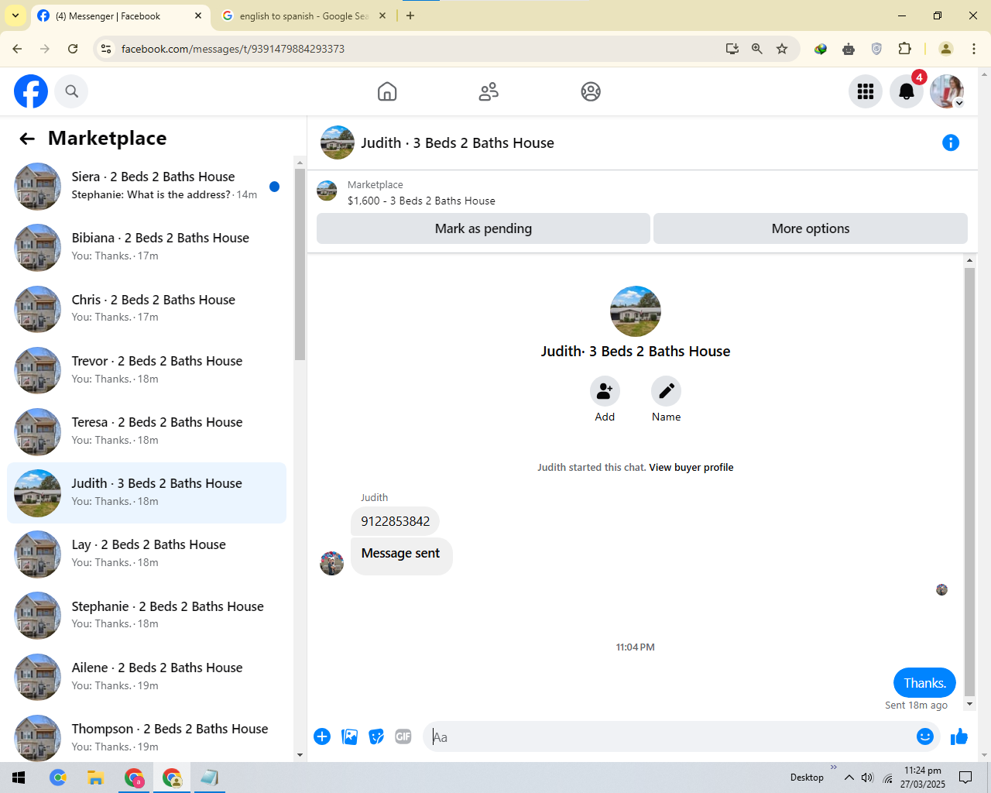Image resolution: width=991 pixels, height=793 pixels.
Task: Choose a GIF icon
Action: (403, 736)
